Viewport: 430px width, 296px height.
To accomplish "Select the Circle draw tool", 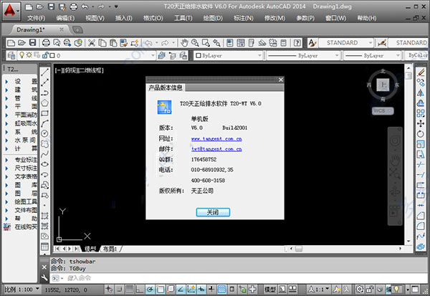I will pyautogui.click(x=44, y=133).
